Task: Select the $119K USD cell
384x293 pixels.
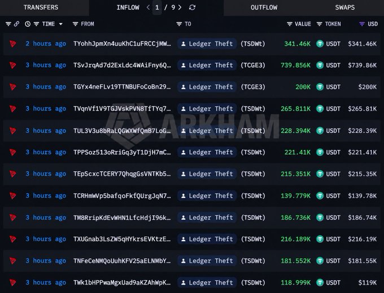Action: pyautogui.click(x=368, y=282)
